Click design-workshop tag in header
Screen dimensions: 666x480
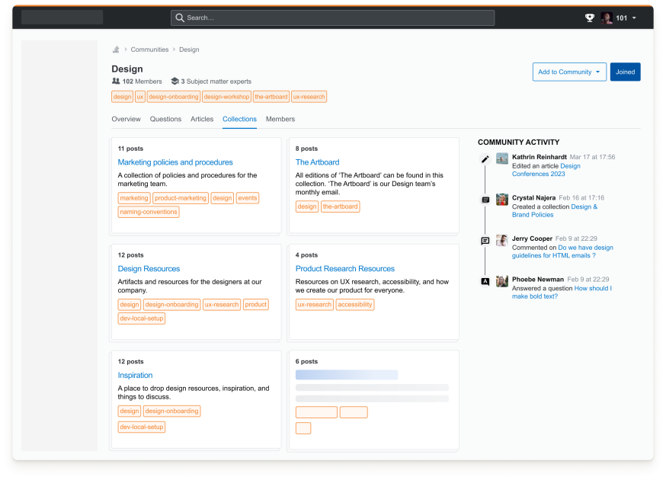tap(226, 97)
